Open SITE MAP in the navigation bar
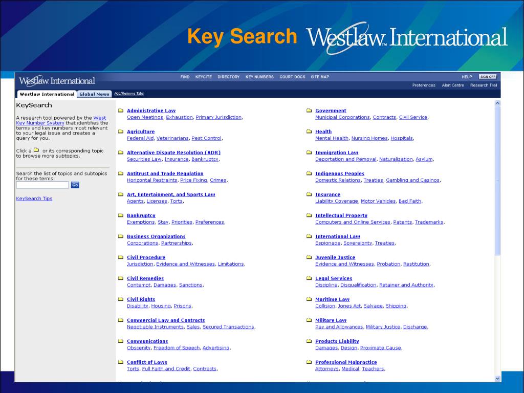 [x=320, y=77]
